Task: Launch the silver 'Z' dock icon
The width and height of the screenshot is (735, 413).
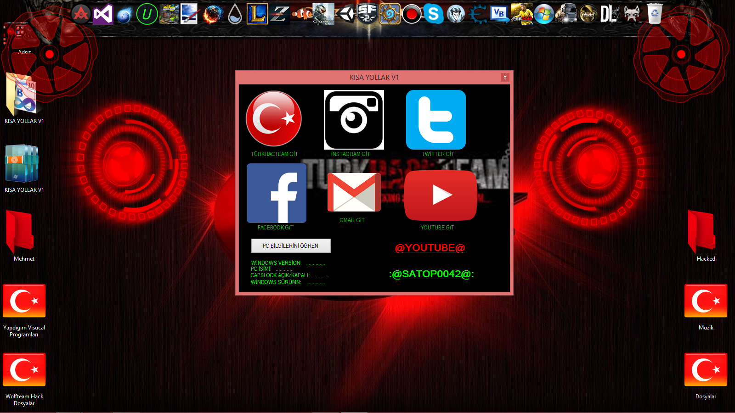Action: [x=279, y=14]
